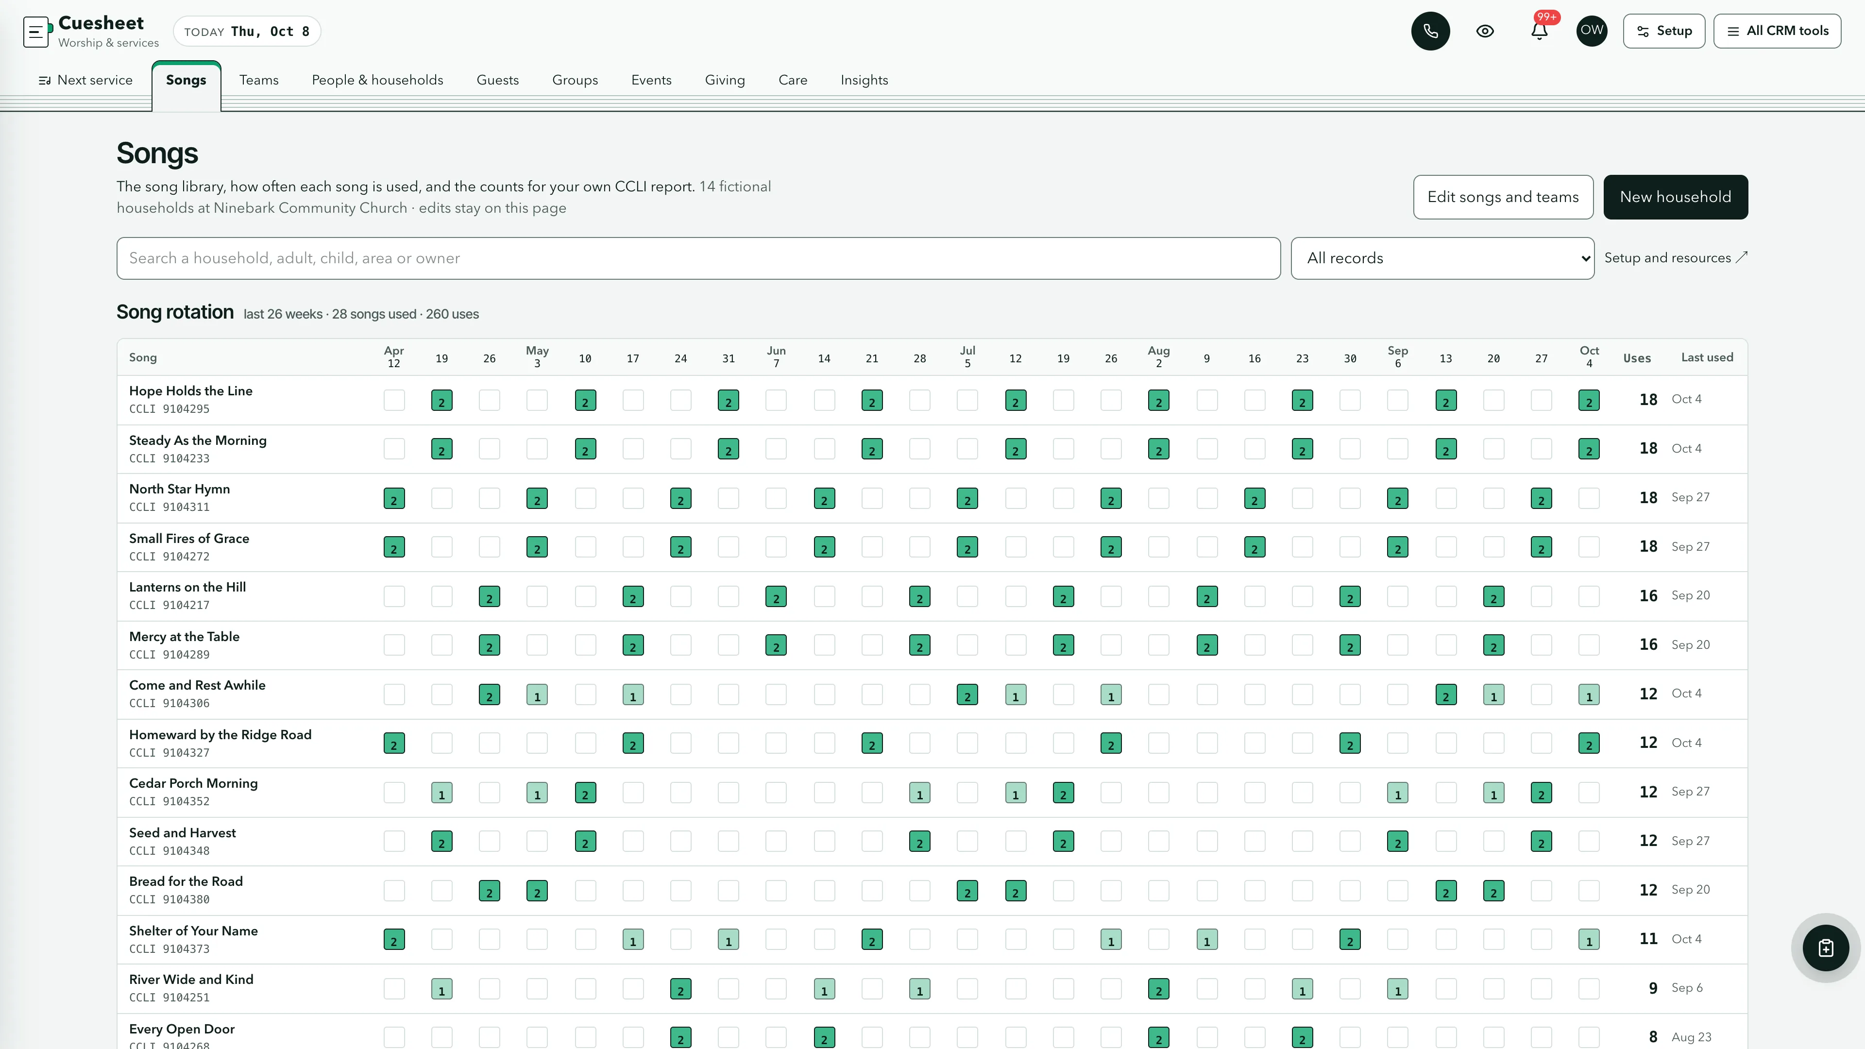The height and width of the screenshot is (1049, 1865).
Task: Switch to the Teams tab
Action: pyautogui.click(x=258, y=80)
